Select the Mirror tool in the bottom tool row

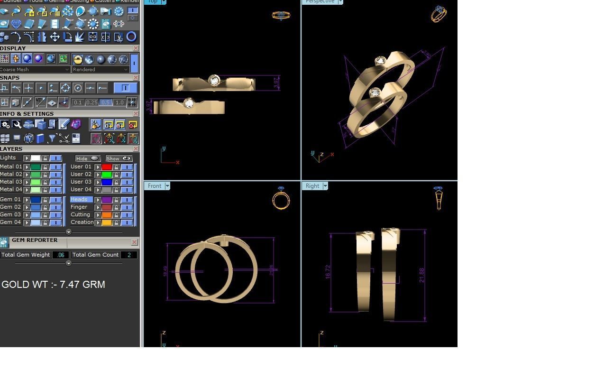click(x=42, y=37)
